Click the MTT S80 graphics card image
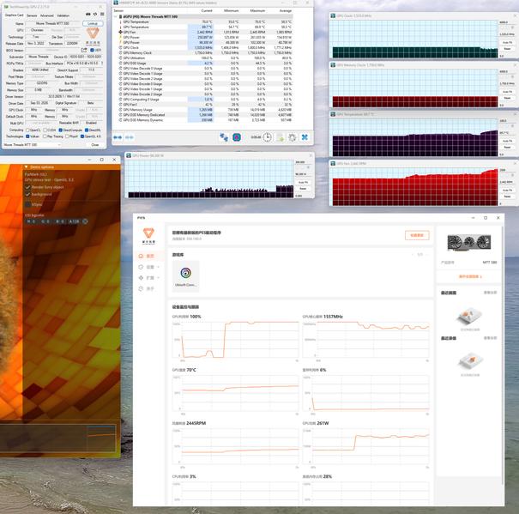This screenshot has width=519, height=514. 469,243
